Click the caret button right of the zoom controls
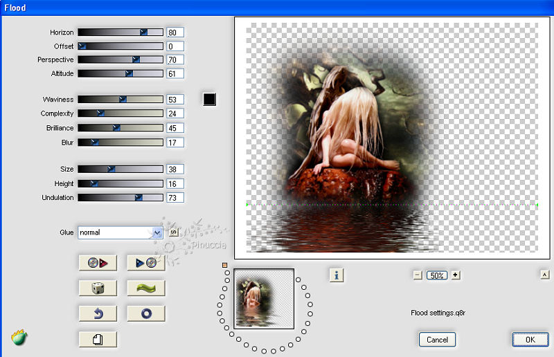Viewport: 554px width, 357px height. (544, 275)
